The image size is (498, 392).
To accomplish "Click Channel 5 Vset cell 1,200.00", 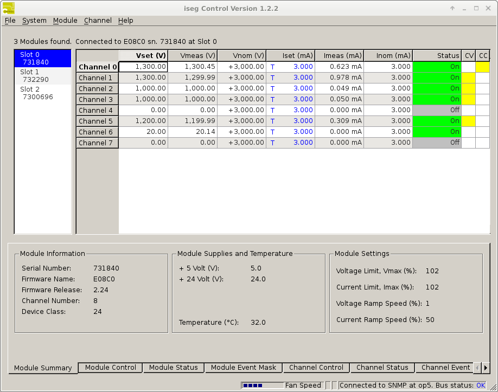I will pos(143,121).
